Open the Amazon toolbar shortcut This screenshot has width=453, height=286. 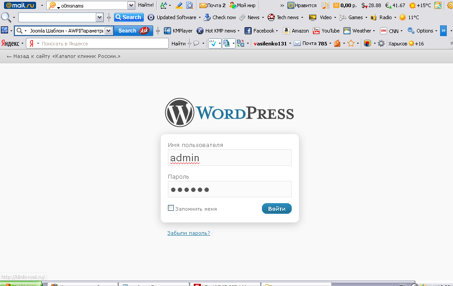[296, 31]
